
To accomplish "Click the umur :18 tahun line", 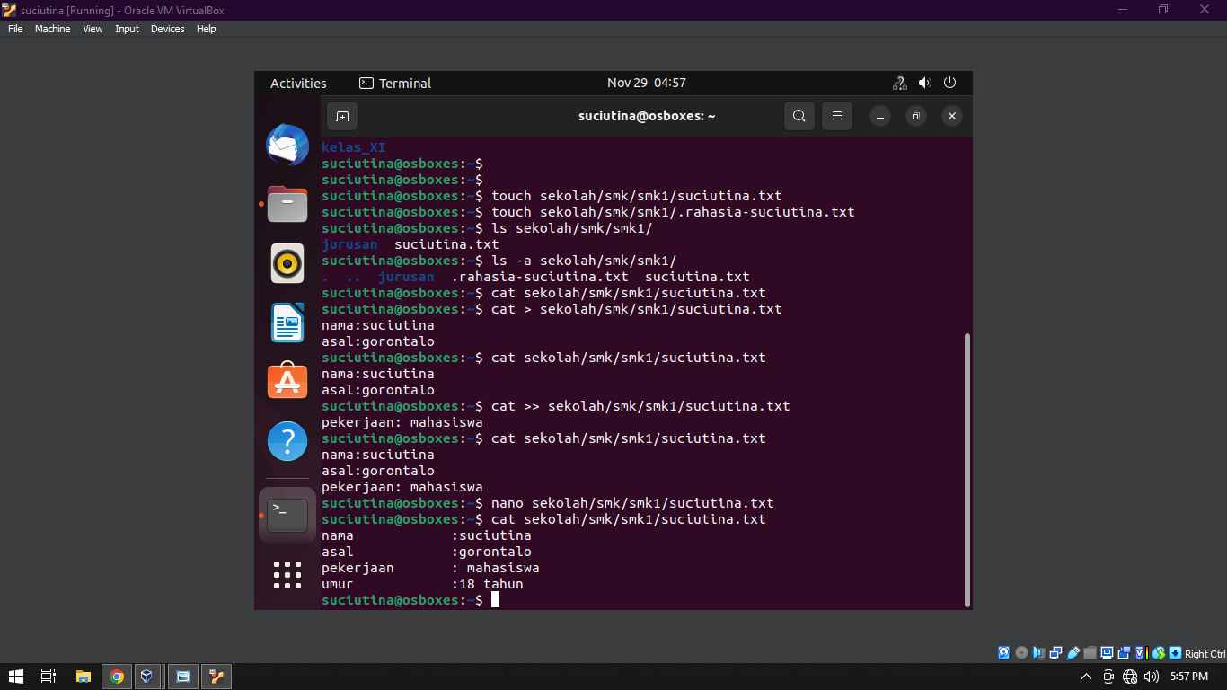I will click(x=422, y=584).
